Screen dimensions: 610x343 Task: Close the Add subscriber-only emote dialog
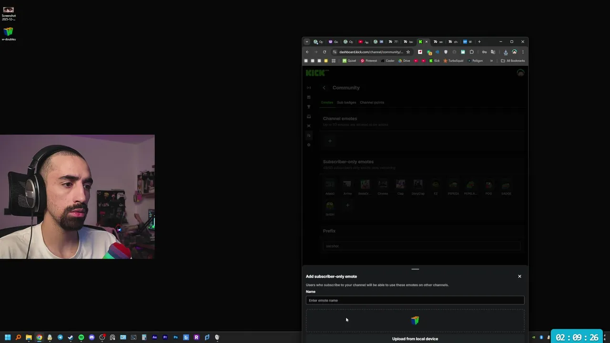point(519,276)
